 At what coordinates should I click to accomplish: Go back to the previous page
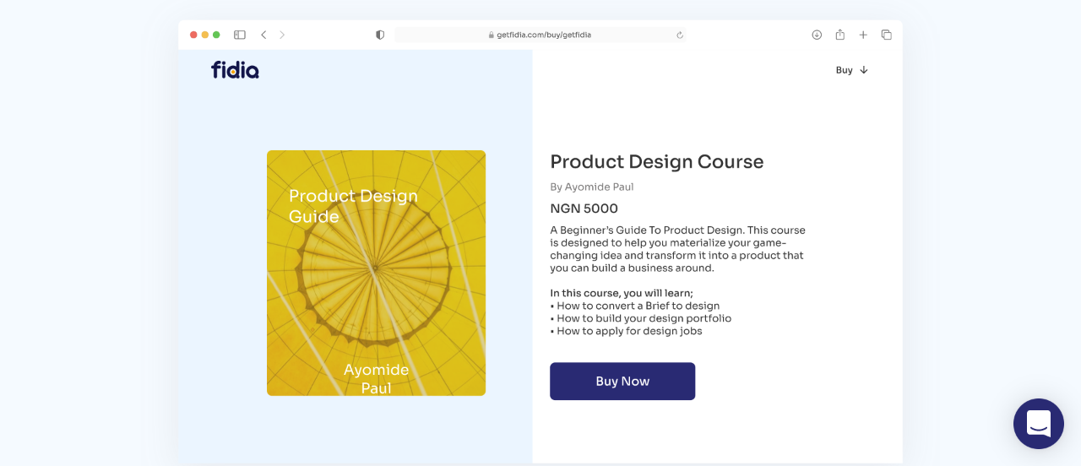tap(263, 35)
